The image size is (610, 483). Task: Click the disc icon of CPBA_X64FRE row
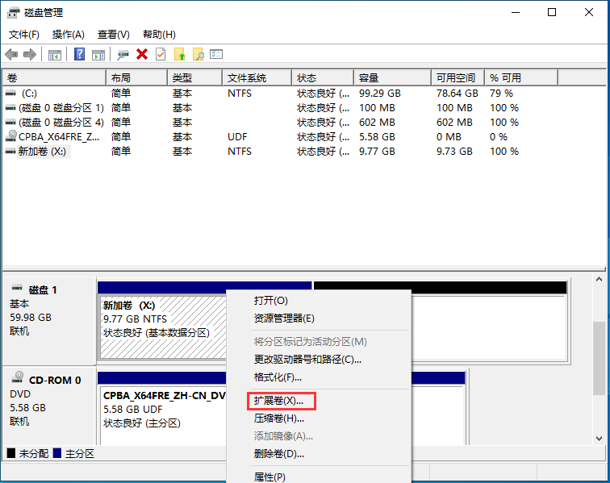[11, 136]
